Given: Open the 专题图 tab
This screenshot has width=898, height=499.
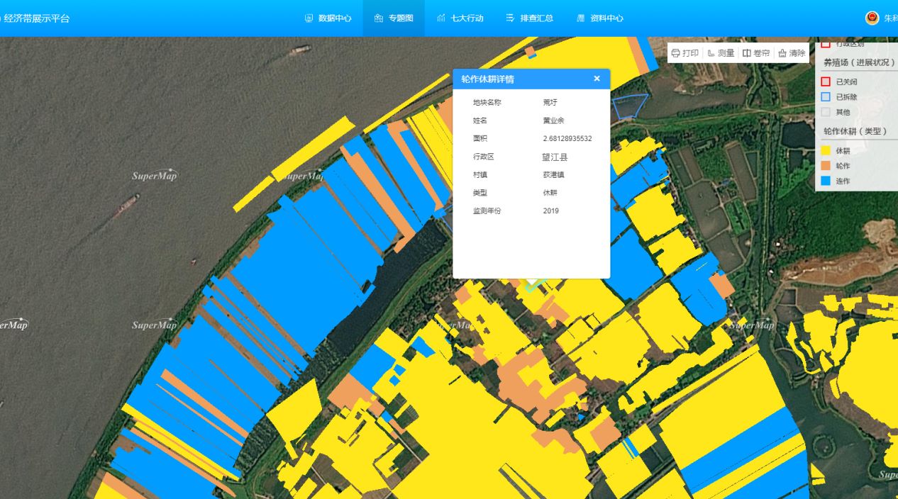Looking at the screenshot, I should 394,18.
